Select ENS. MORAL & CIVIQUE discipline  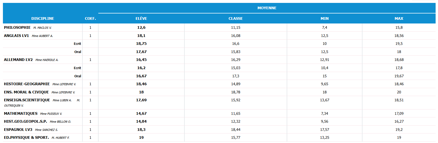tap(26, 92)
